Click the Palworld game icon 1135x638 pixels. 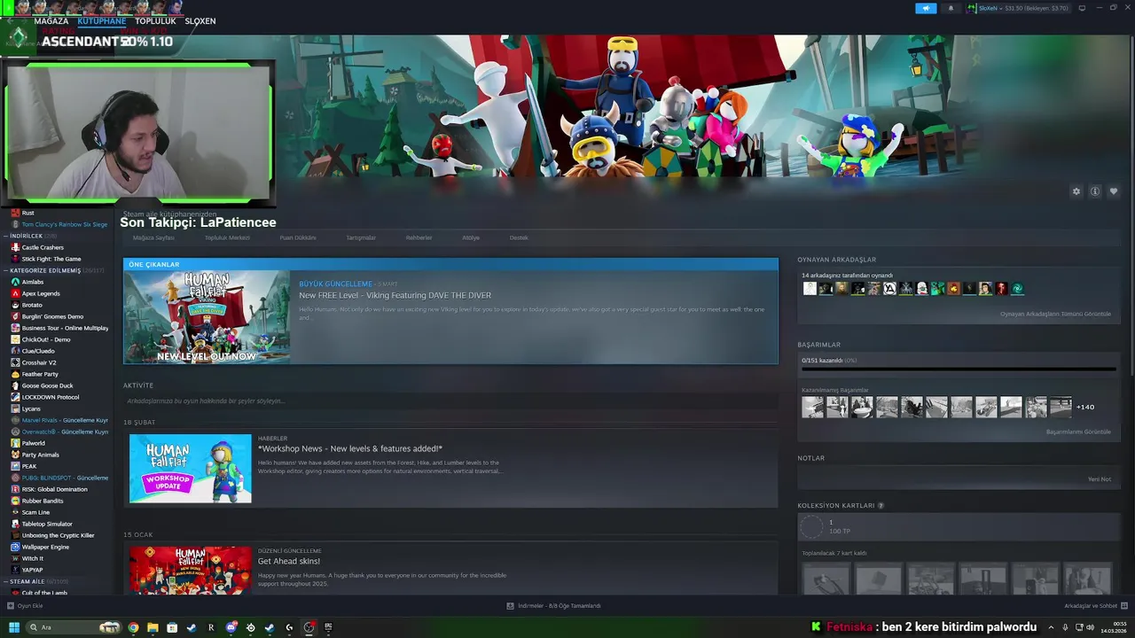point(15,443)
